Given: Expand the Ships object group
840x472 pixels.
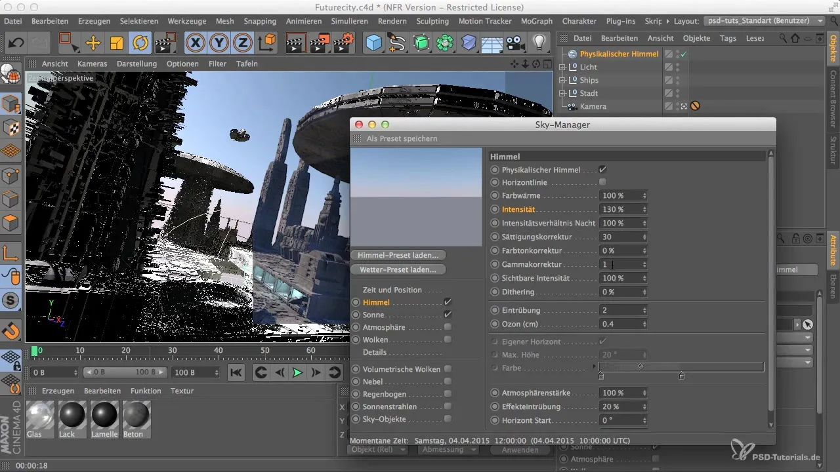Looking at the screenshot, I should coord(562,80).
